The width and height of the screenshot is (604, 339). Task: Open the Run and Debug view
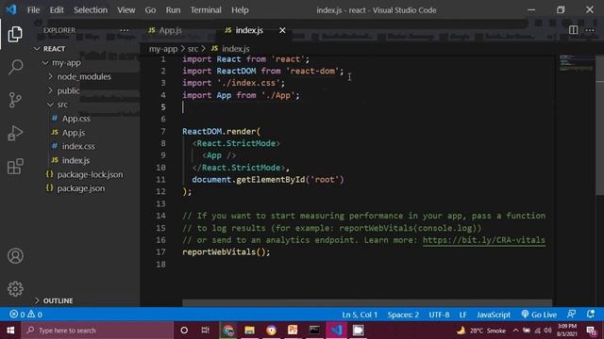[x=15, y=134]
